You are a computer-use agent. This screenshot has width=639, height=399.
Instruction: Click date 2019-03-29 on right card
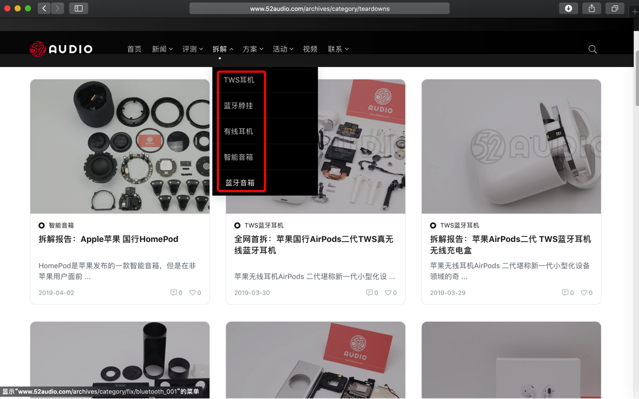(448, 292)
